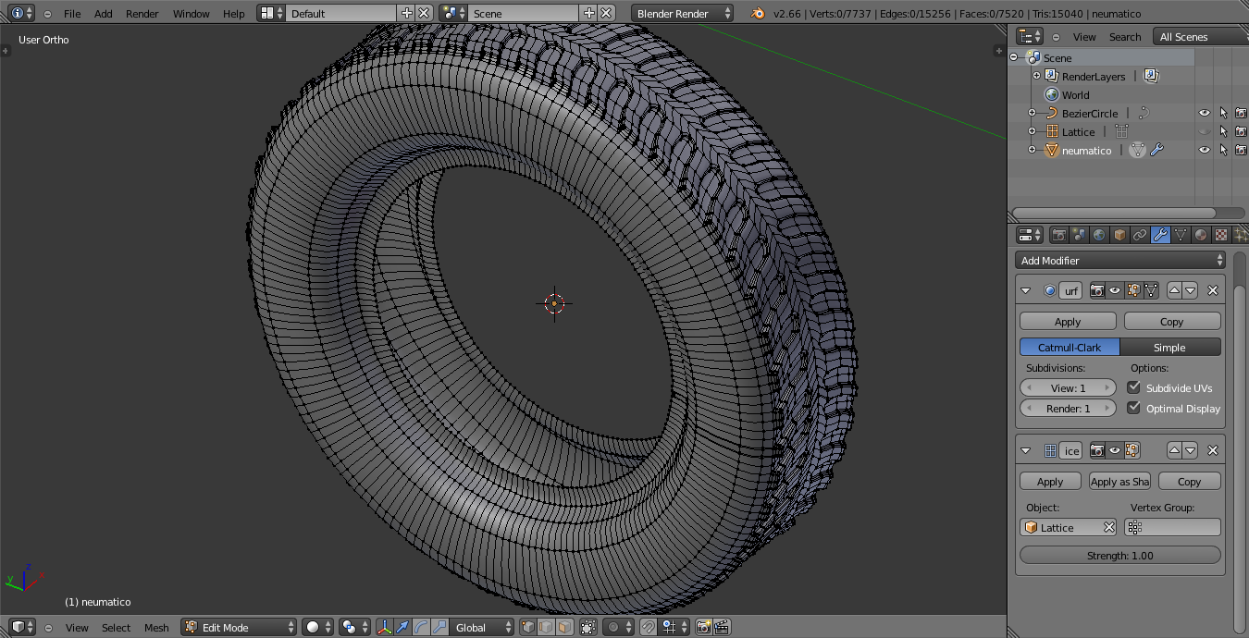Open the Object Data triangle tab

(x=1181, y=235)
